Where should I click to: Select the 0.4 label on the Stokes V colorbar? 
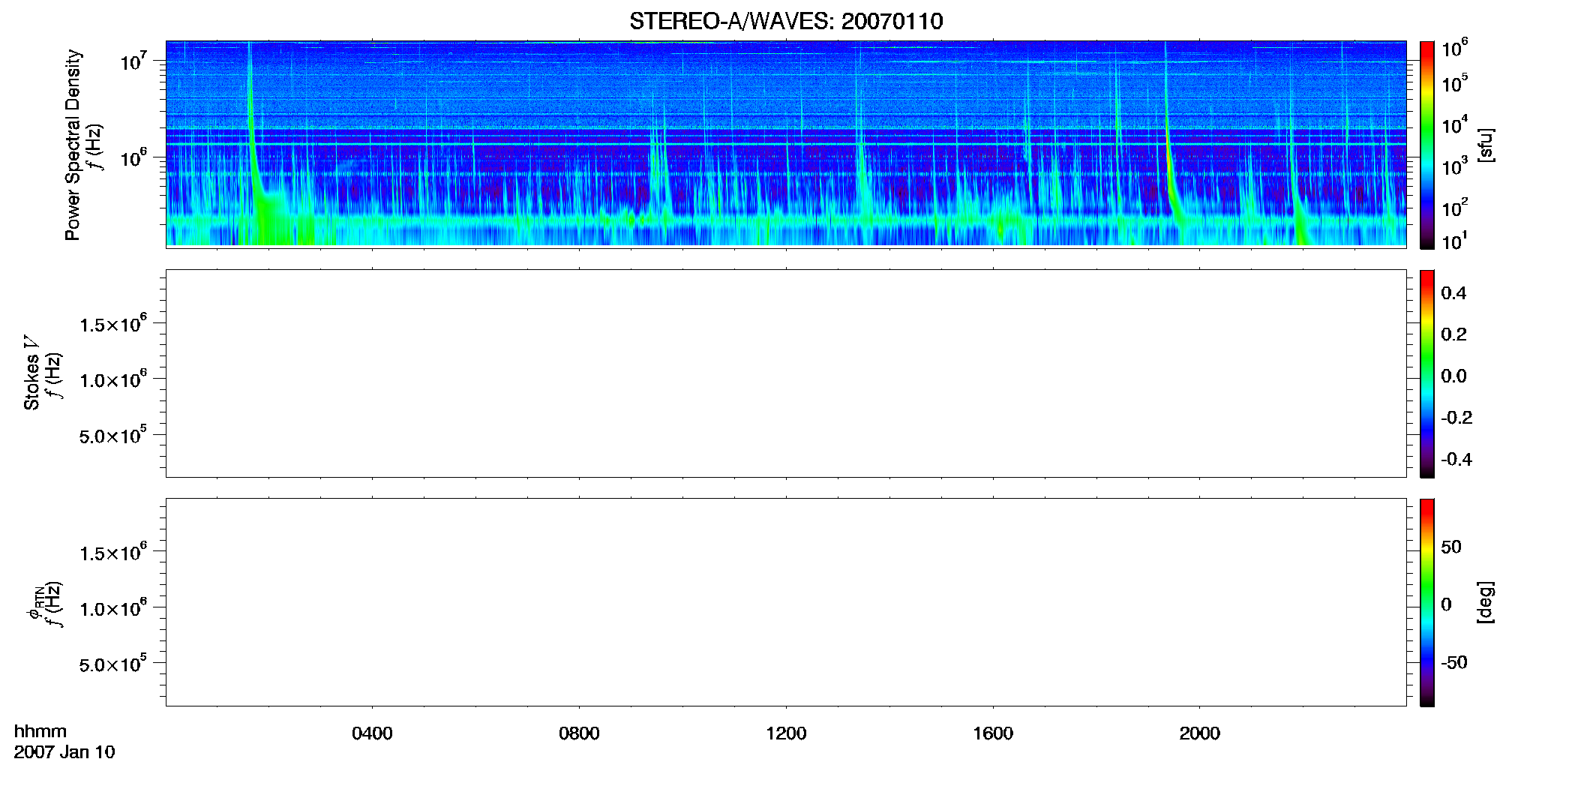tap(1453, 293)
